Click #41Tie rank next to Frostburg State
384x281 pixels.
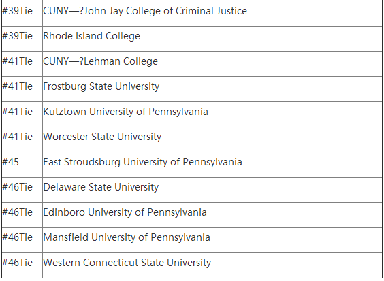(18, 86)
